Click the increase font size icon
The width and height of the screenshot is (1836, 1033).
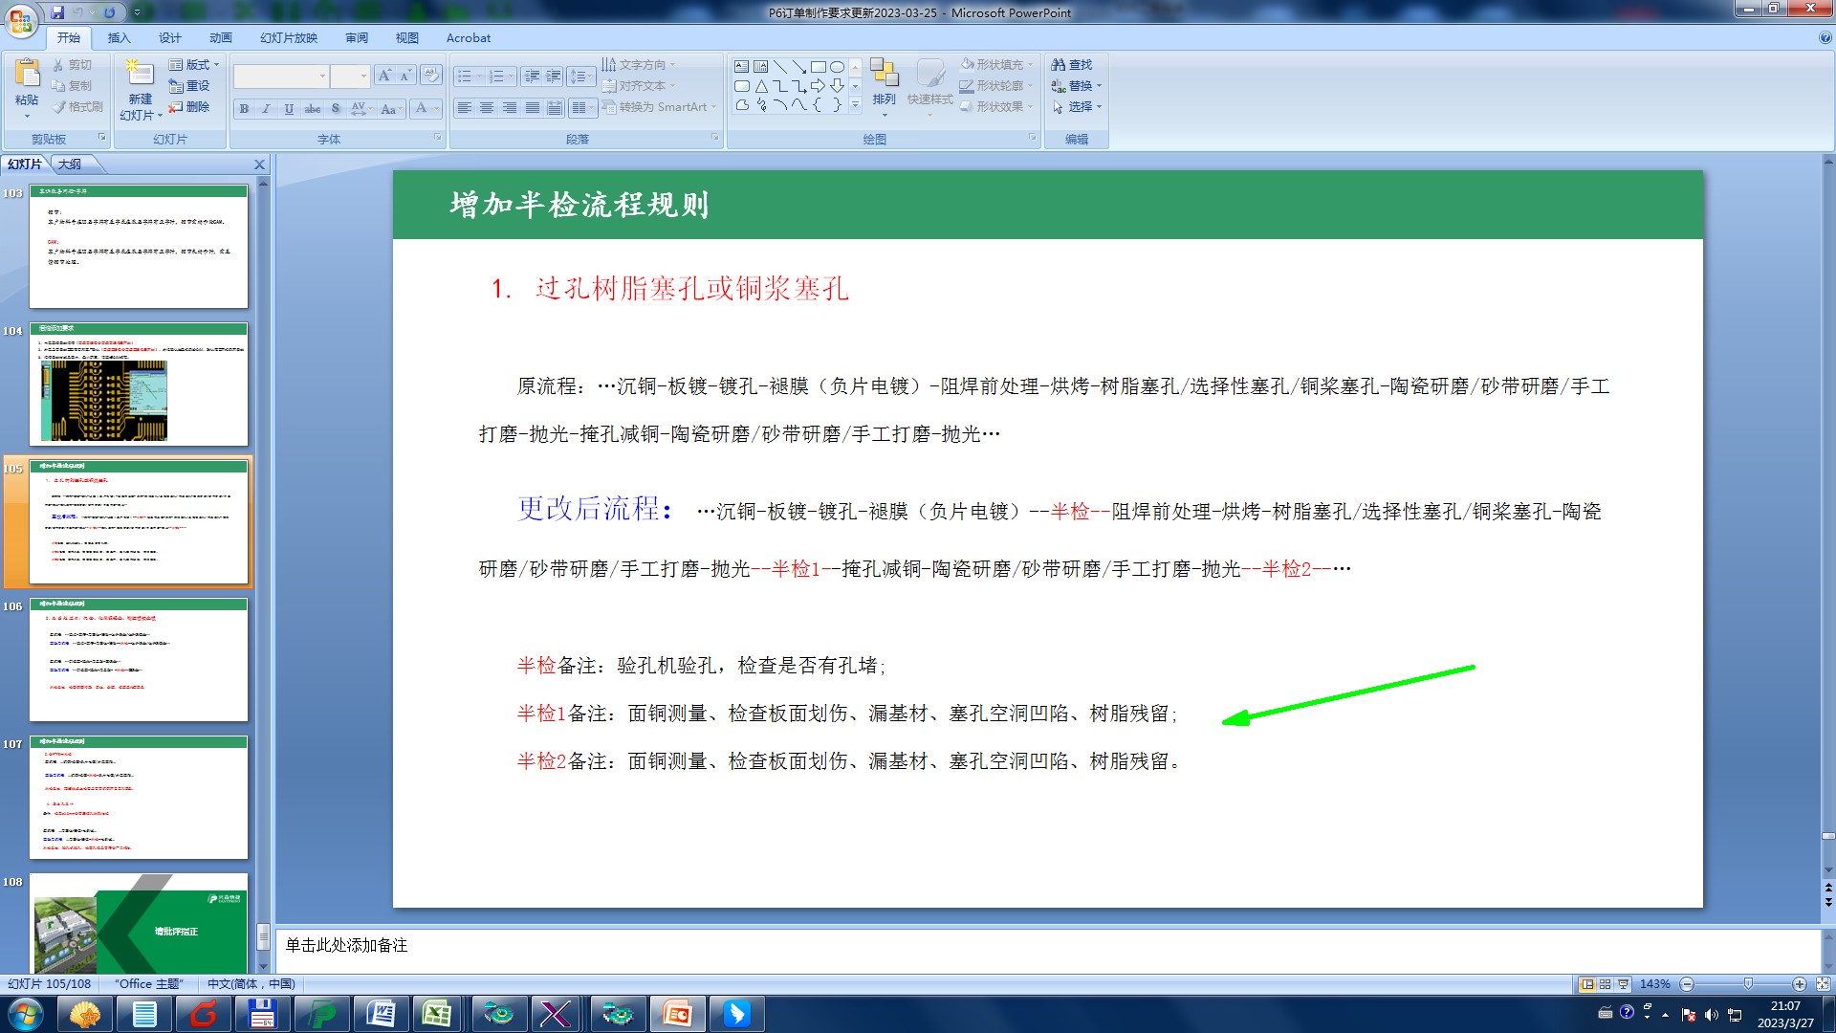383,76
